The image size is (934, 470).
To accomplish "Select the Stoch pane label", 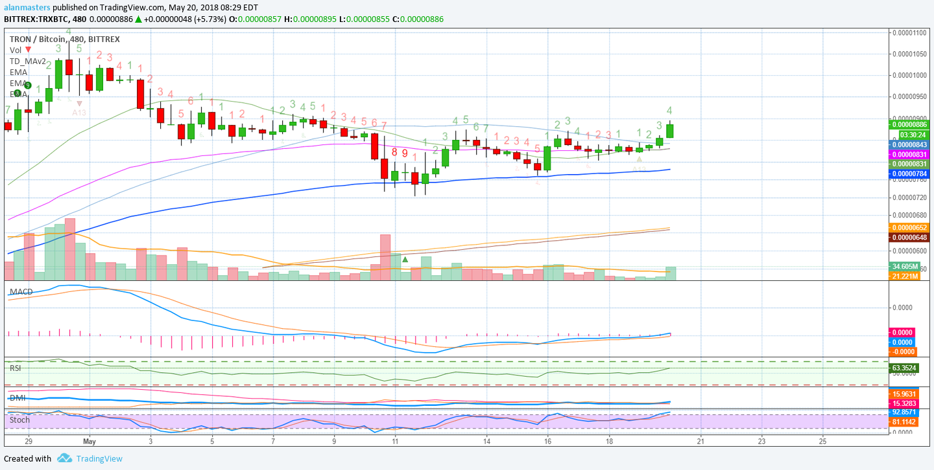I will (x=19, y=420).
